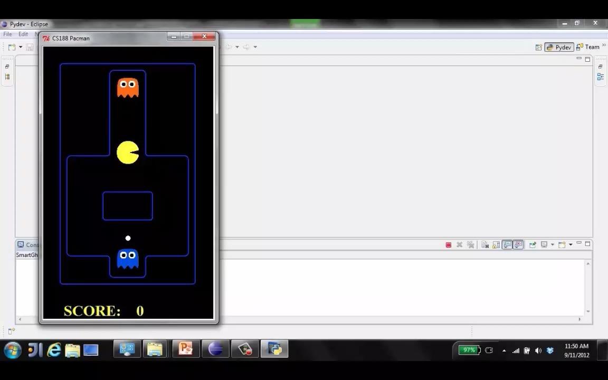
Task: Expand Open Console dropdown arrow
Action: click(571, 245)
